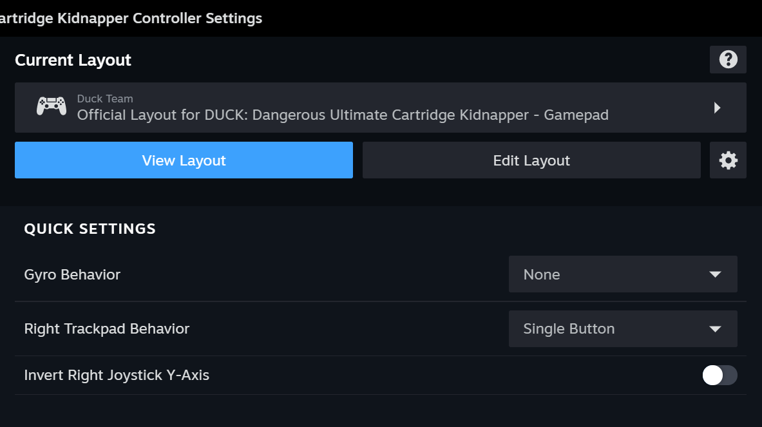This screenshot has height=427, width=762.
Task: Open the Gyro Behavior 'None' dropdown
Action: tap(622, 274)
